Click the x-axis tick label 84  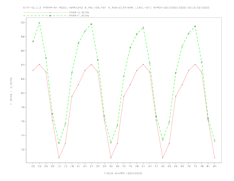pos(214,166)
